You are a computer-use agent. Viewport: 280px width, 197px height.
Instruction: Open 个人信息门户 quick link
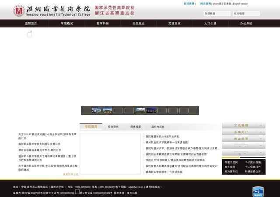click(253, 167)
